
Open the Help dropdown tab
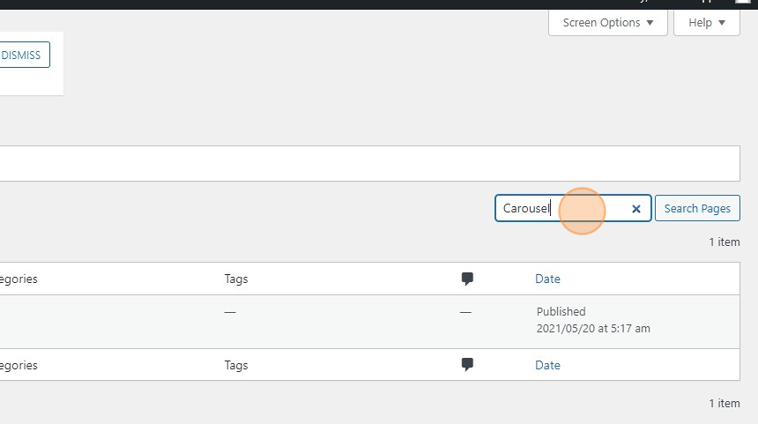[x=707, y=23]
